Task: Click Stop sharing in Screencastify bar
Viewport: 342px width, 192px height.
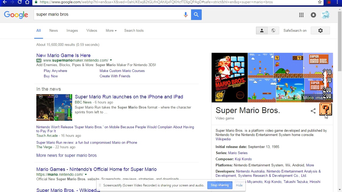Action: point(220,185)
